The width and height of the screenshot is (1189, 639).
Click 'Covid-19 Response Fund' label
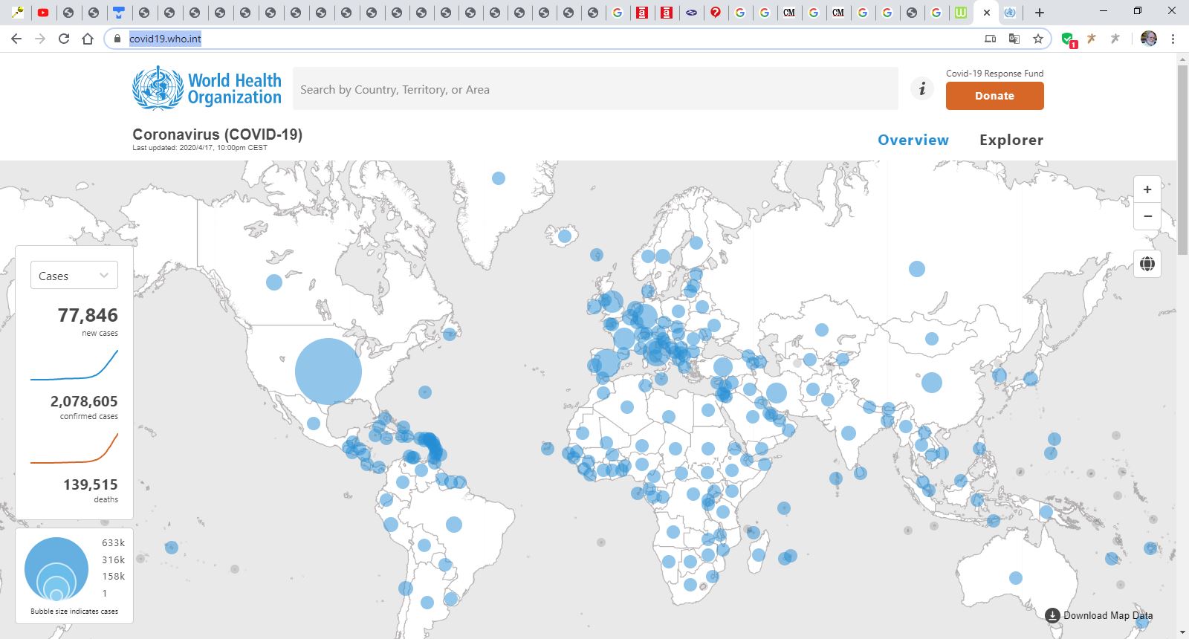[x=994, y=73]
